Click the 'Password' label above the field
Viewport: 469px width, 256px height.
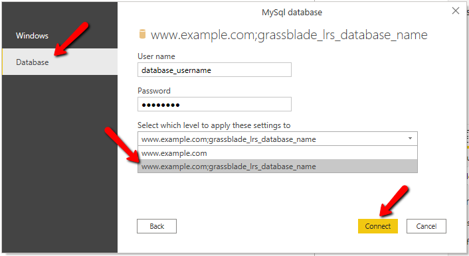[x=153, y=90]
